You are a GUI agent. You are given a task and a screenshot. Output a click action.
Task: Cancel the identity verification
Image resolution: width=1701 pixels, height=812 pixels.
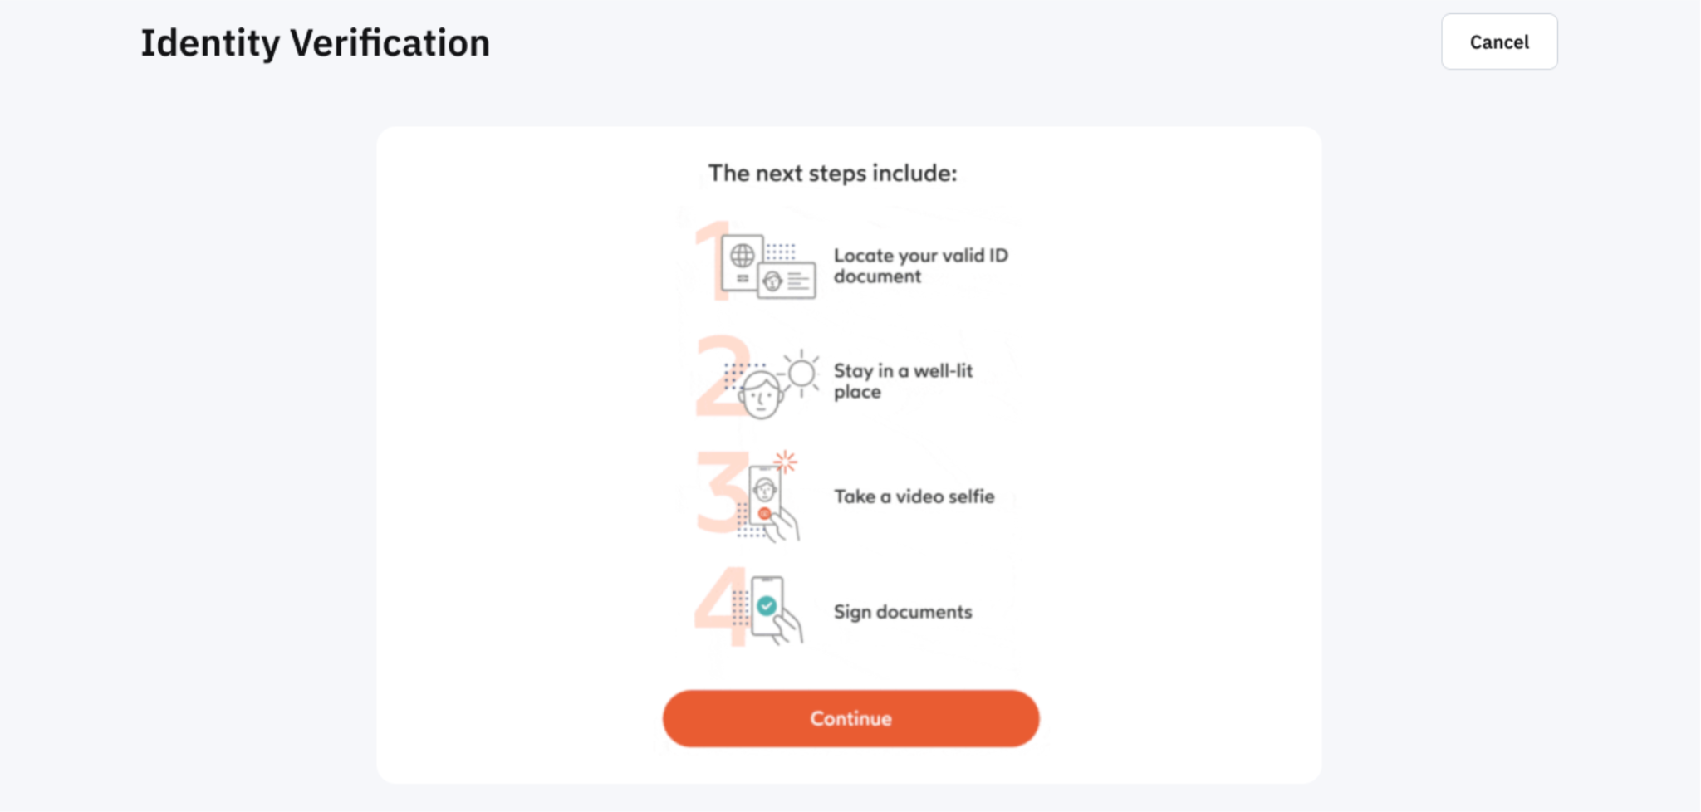click(1498, 42)
